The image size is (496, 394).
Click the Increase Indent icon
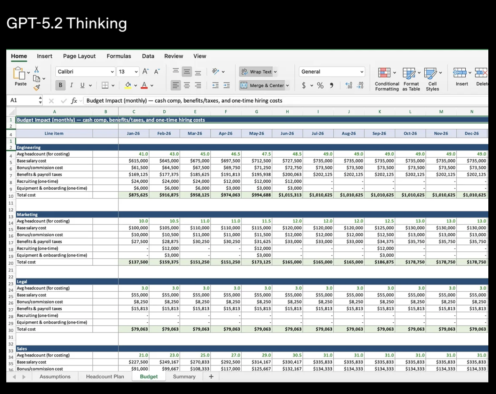pyautogui.click(x=226, y=85)
